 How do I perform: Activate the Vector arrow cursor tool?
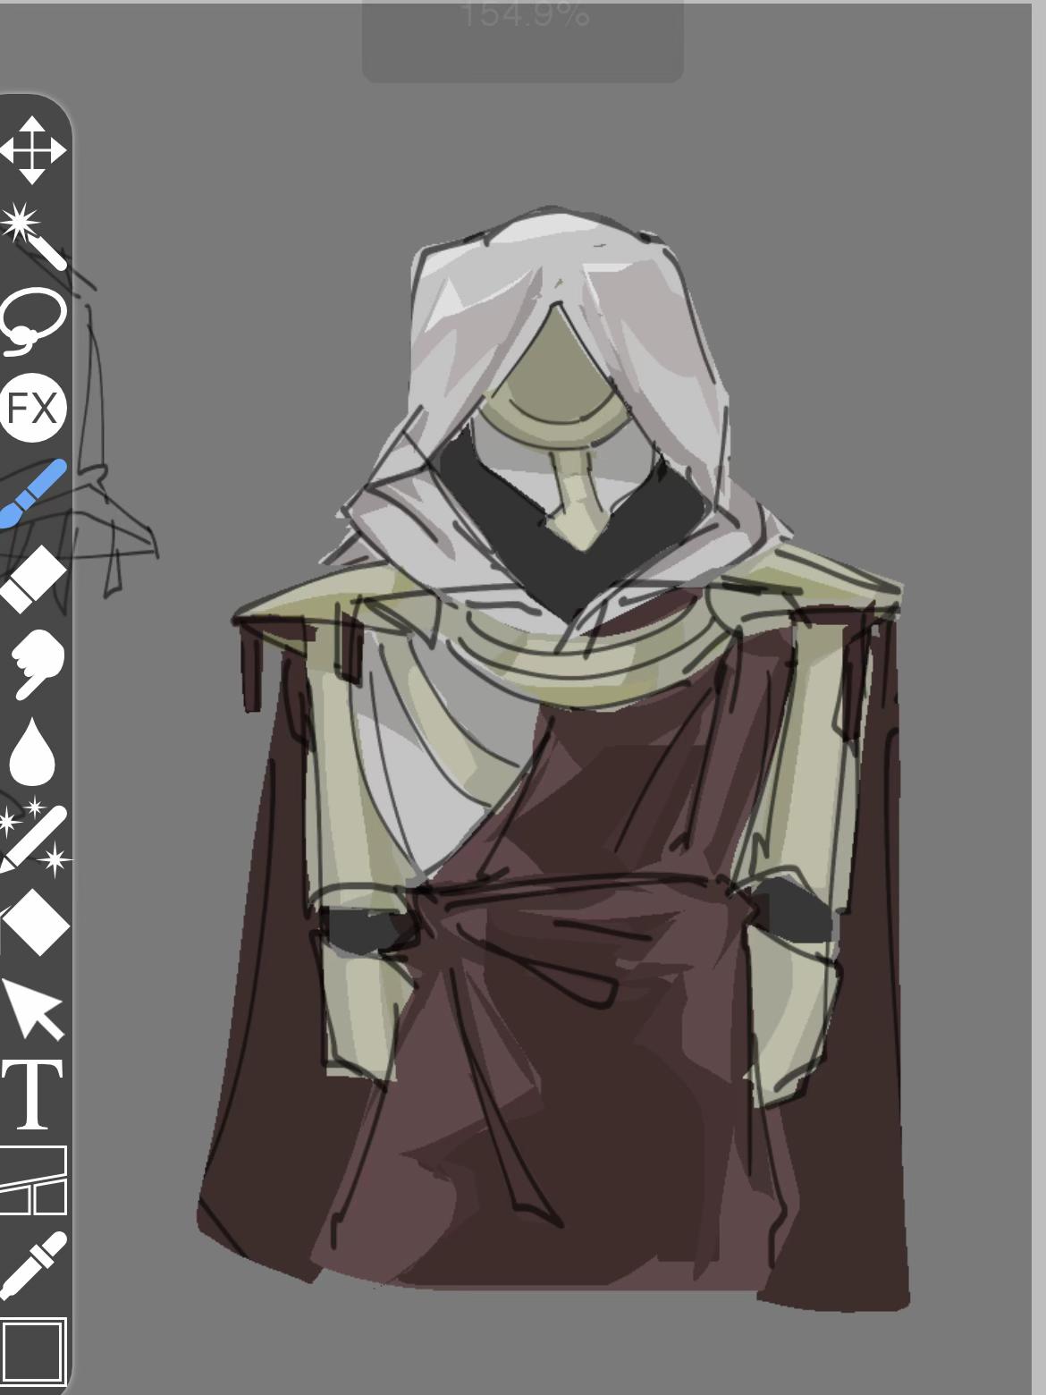coord(34,1009)
